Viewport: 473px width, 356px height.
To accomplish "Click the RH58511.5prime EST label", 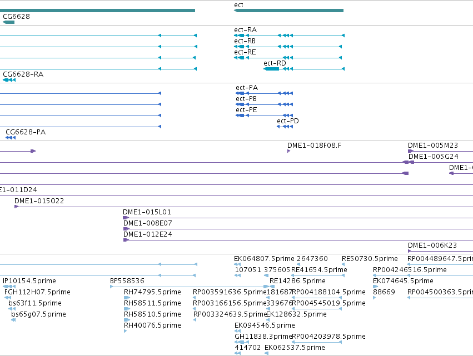I will [x=152, y=303].
